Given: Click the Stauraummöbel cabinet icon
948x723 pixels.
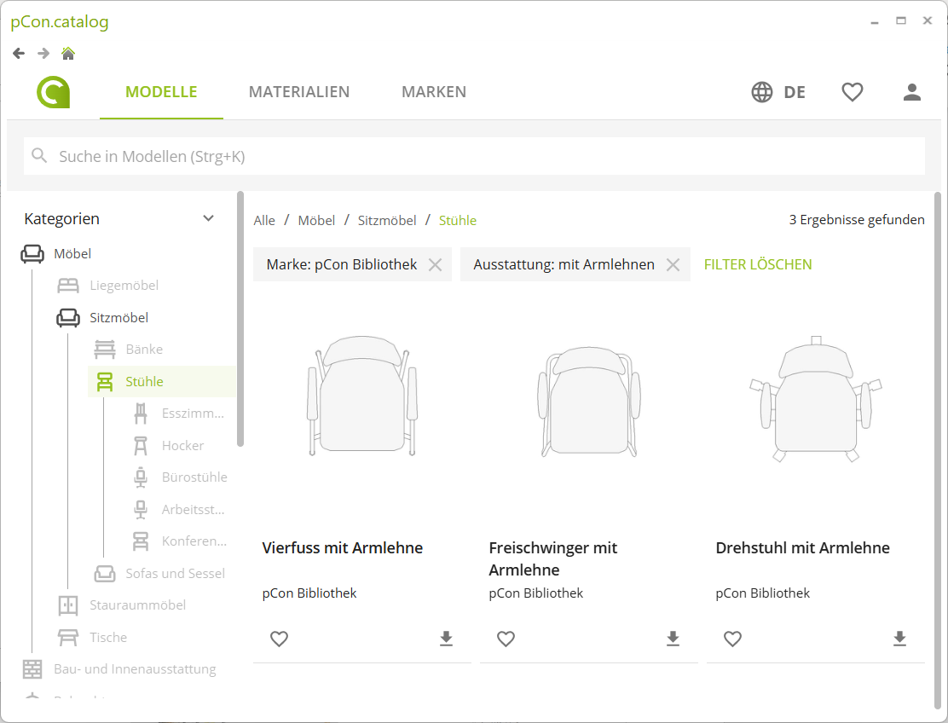Looking at the screenshot, I should [x=68, y=605].
